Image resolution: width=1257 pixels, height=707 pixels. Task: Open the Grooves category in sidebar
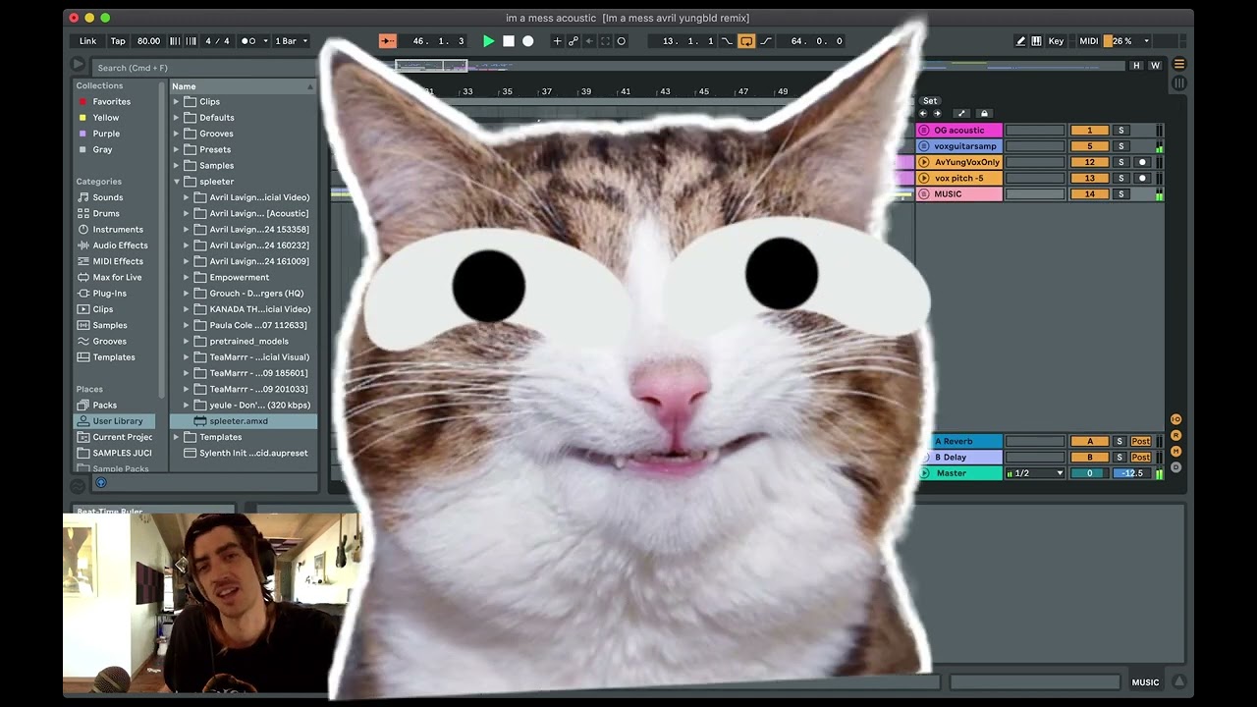(x=109, y=341)
